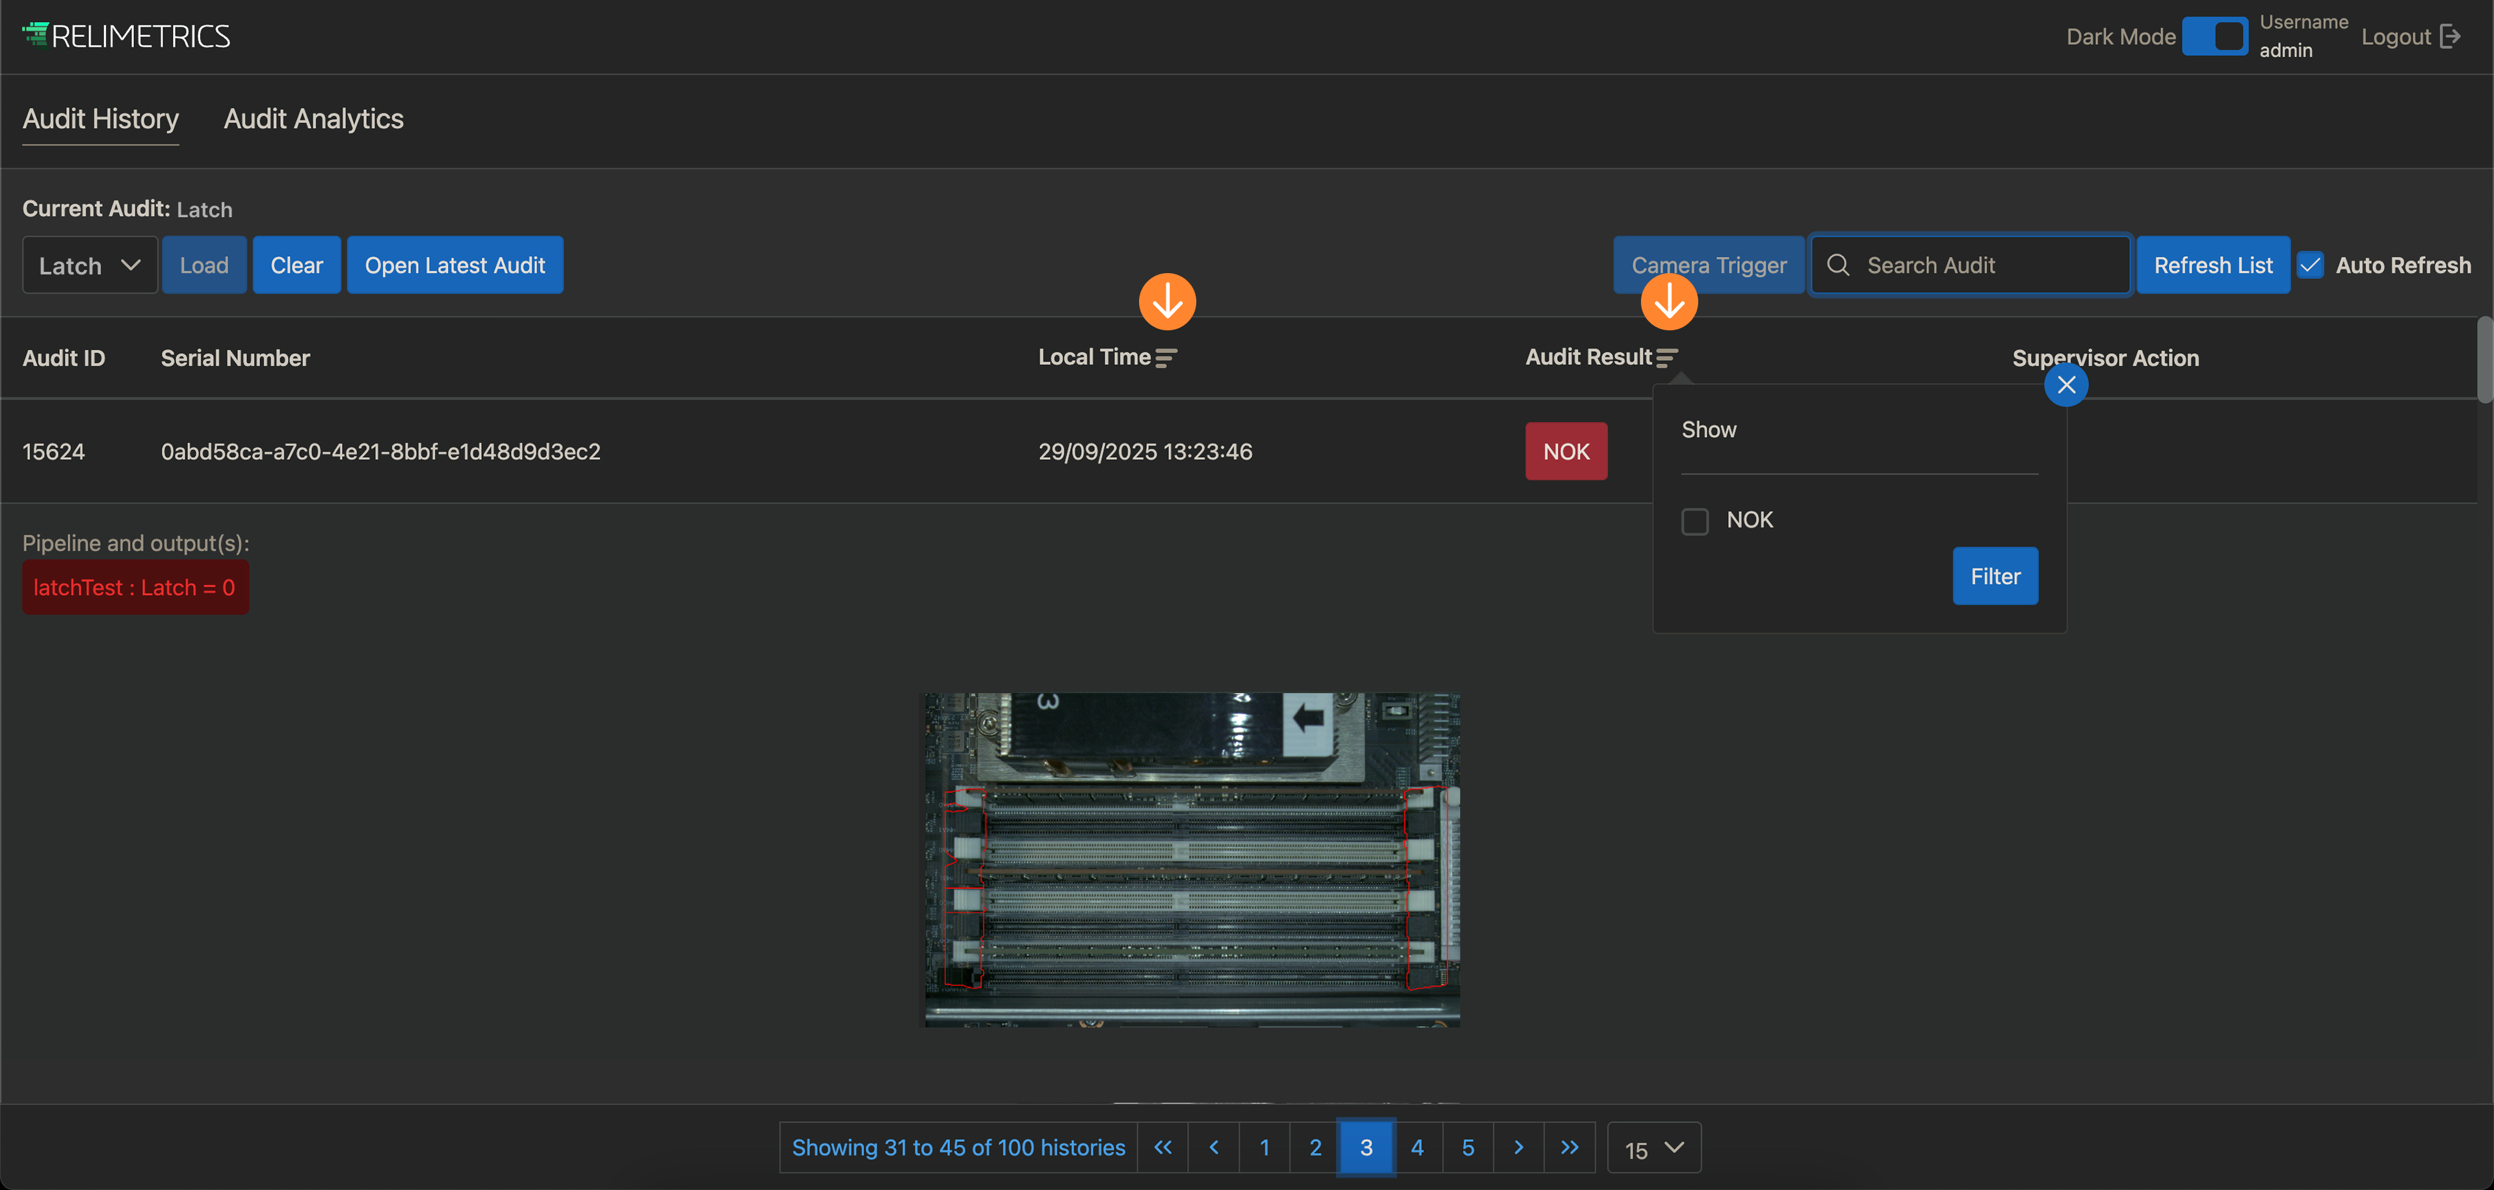The height and width of the screenshot is (1190, 2494).
Task: Check the NOK filter checkbox
Action: (1694, 521)
